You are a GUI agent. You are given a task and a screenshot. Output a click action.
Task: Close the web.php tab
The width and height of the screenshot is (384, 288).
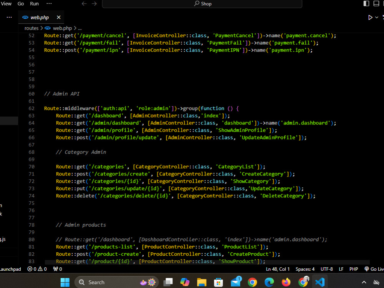58,17
